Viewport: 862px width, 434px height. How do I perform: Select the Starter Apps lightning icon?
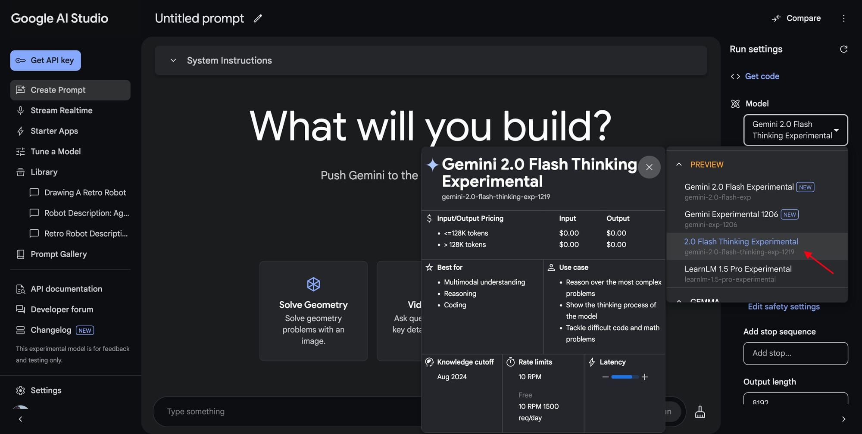tap(21, 131)
